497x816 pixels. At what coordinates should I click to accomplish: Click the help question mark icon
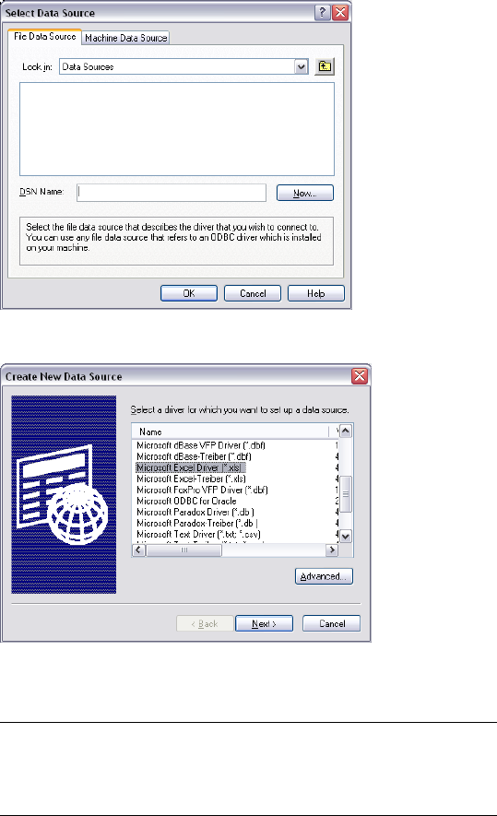(322, 13)
